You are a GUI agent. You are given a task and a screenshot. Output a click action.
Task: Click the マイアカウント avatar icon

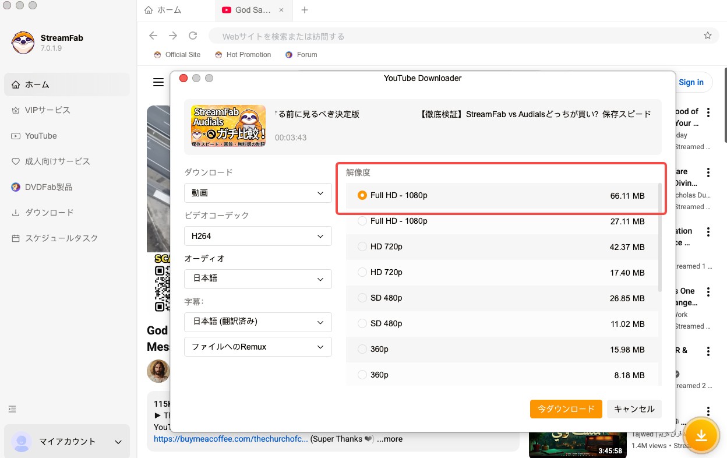pos(22,442)
